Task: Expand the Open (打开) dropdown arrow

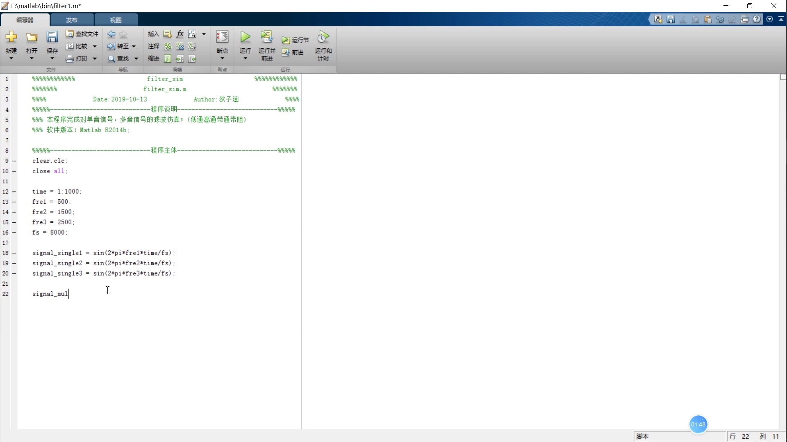Action: point(32,58)
